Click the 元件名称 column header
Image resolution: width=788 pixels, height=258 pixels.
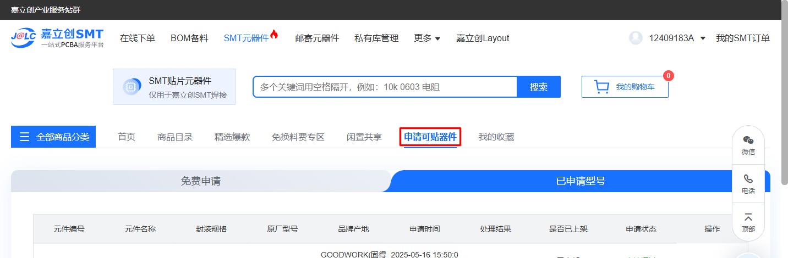coord(140,229)
